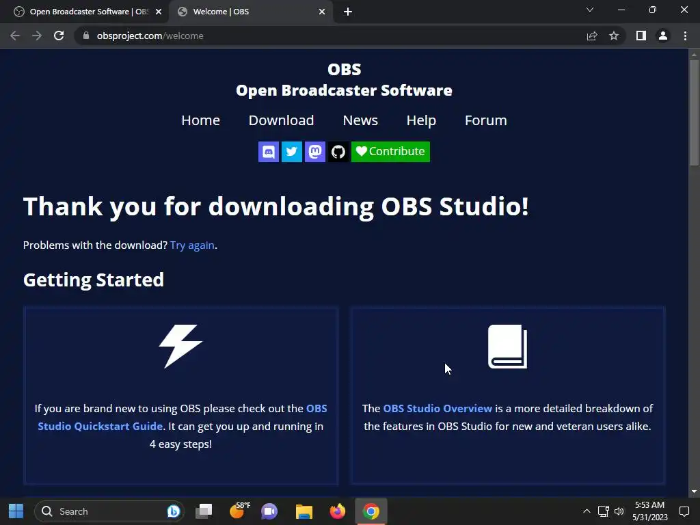Viewport: 700px width, 525px height.
Task: Expand the tab search dropdown
Action: pyautogui.click(x=590, y=10)
